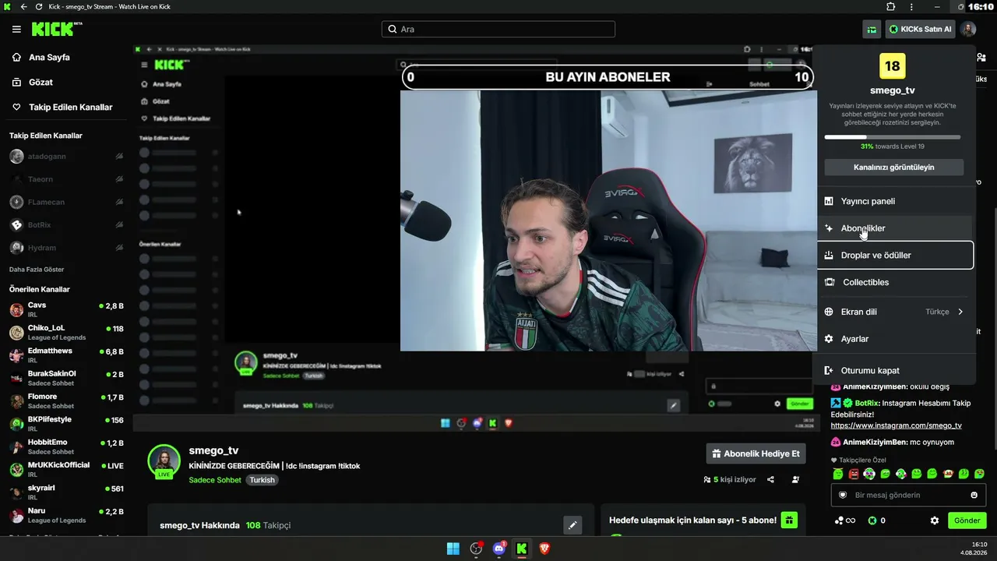997x561 pixels.
Task: Open the instagram.com/smego_tv link in chat
Action: pyautogui.click(x=896, y=425)
